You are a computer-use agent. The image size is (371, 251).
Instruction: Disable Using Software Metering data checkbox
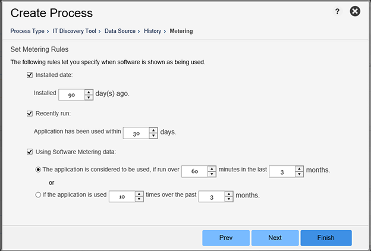click(x=30, y=153)
